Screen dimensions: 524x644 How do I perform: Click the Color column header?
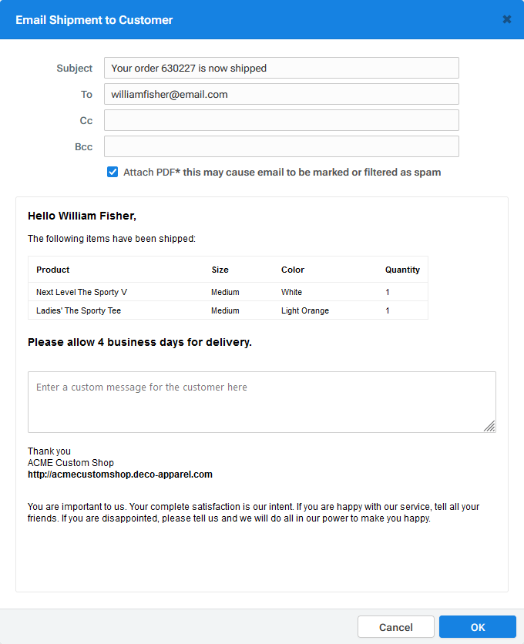(293, 270)
